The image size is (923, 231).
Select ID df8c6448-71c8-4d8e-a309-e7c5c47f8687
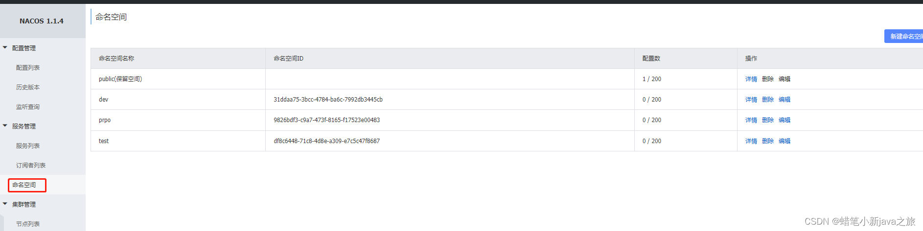coord(326,141)
